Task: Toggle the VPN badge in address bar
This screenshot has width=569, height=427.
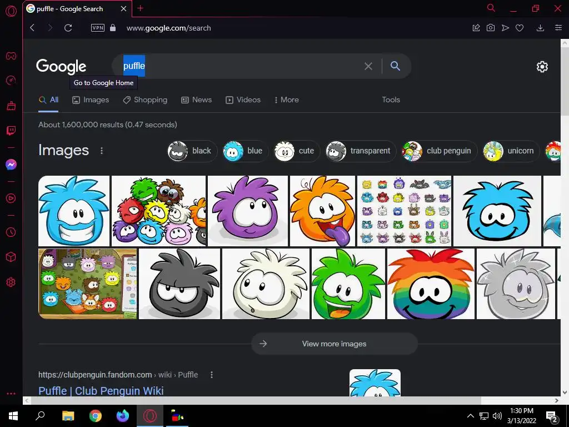Action: (98, 28)
